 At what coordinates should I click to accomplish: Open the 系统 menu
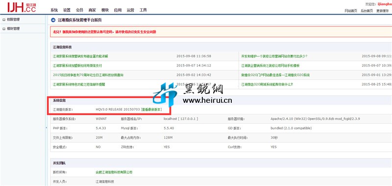click(x=54, y=10)
